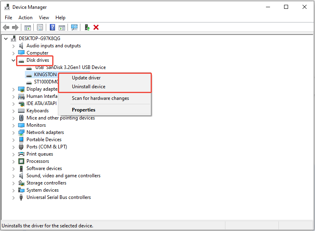
Task: Expand the Sound, video and game controllers chevron
Action: point(14,176)
